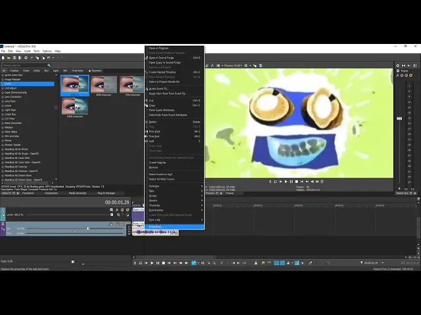Open the Preview (Full) quality dropdown
Image resolution: width=421 pixels, height=315 pixels.
[233, 66]
